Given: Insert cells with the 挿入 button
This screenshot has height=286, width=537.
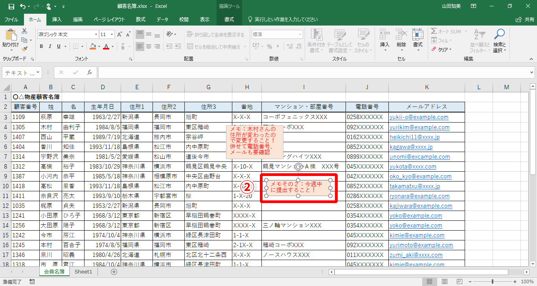Looking at the screenshot, I should pyautogui.click(x=384, y=41).
